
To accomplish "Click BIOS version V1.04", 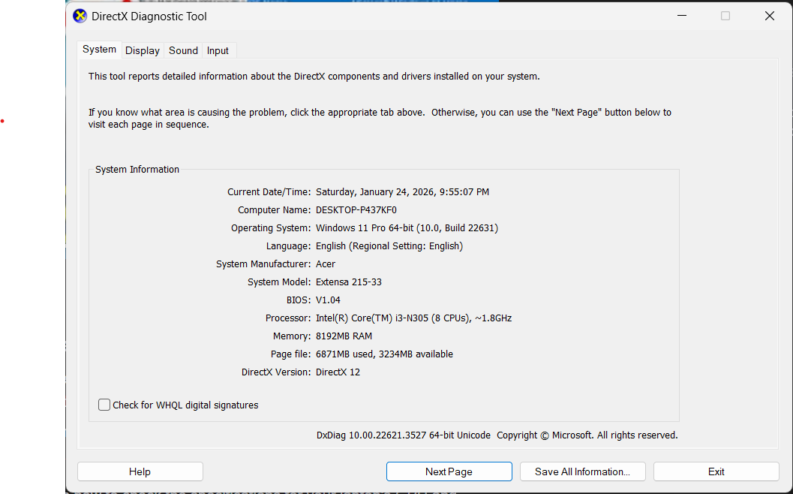I will [x=328, y=300].
